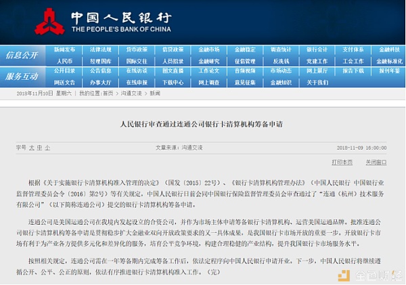The width and height of the screenshot is (406, 285).
Task: Click 公告信息 in service menu
Action: [100, 70]
